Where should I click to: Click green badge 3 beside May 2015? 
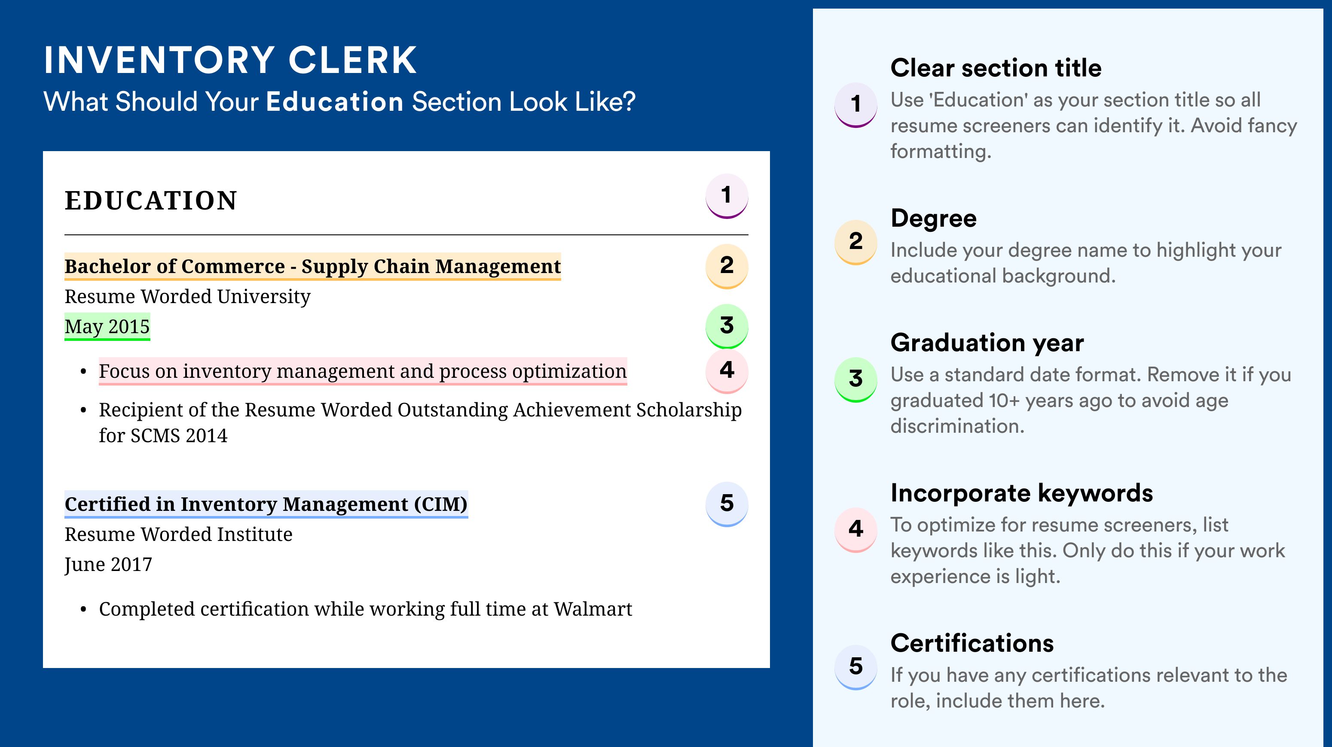[x=727, y=326]
